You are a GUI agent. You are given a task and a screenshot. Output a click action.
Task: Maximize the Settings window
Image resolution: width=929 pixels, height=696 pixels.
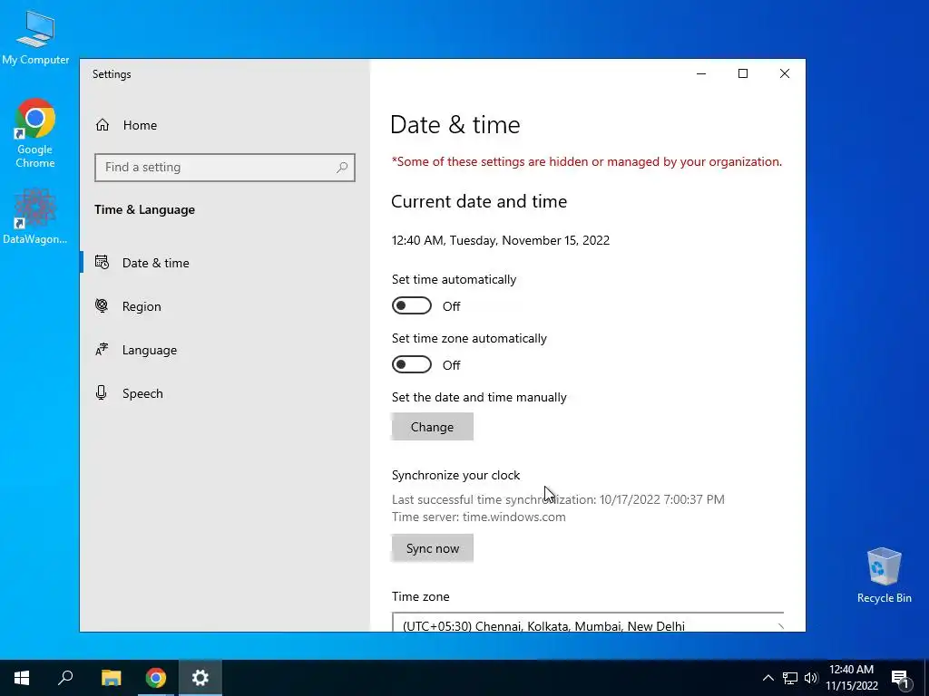tap(743, 73)
